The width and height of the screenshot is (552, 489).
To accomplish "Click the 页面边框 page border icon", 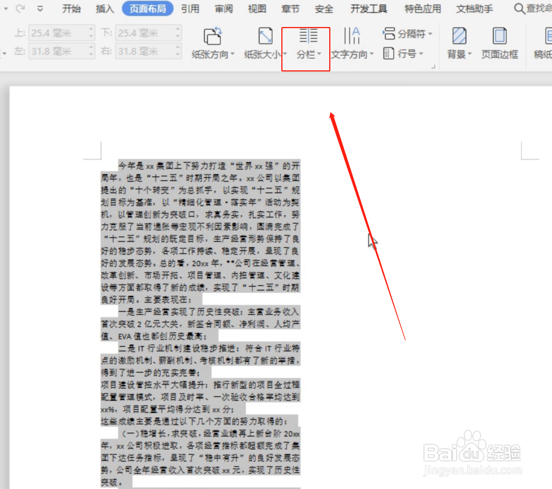I will point(500,36).
